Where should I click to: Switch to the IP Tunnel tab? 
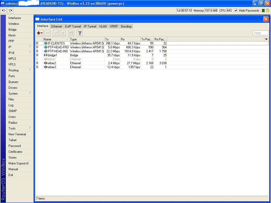(x=90, y=26)
